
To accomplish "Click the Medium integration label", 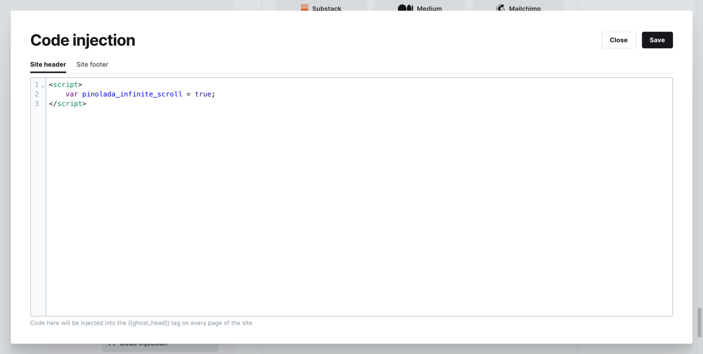I will (x=429, y=8).
